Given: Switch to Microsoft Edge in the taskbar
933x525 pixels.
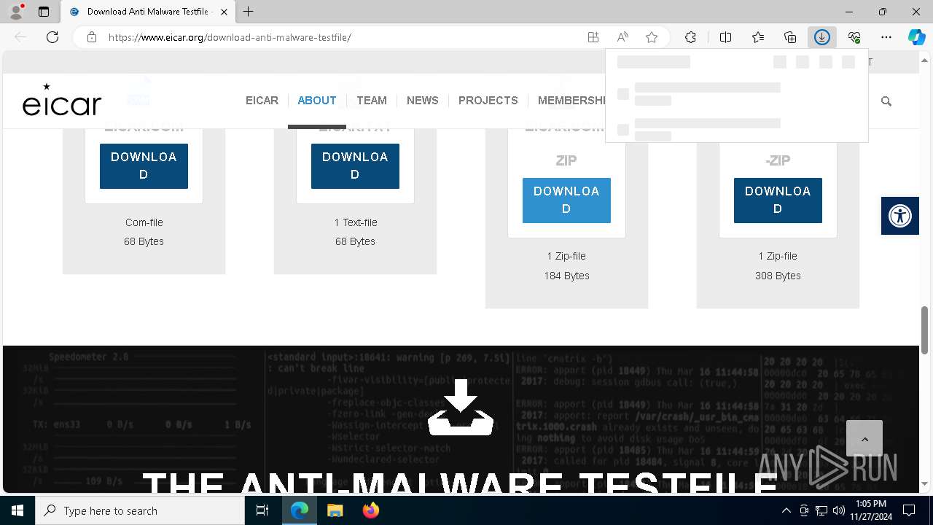Looking at the screenshot, I should (x=300, y=510).
